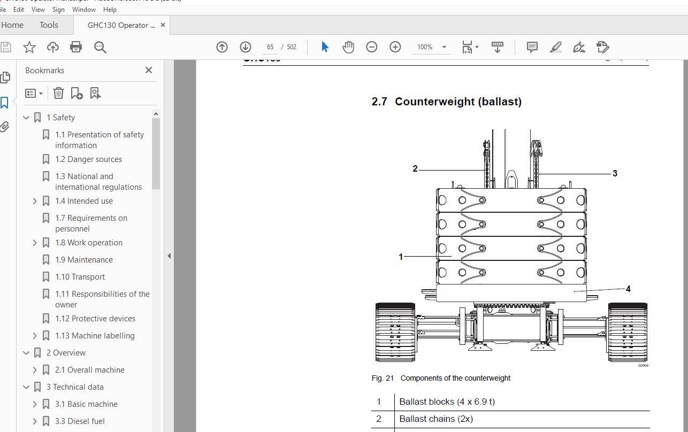The width and height of the screenshot is (688, 432).
Task: Switch to the Tools tab
Action: tap(49, 25)
